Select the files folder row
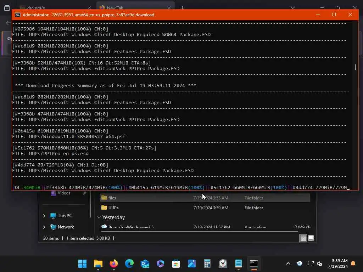Viewport: 363px width, 272px height. [205, 198]
